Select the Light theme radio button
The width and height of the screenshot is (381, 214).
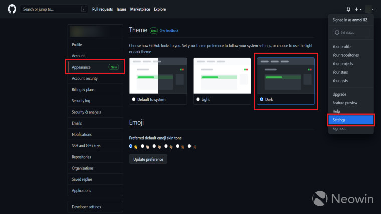point(198,99)
